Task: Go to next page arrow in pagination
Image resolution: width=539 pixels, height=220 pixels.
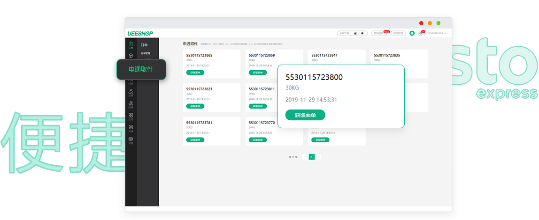Action: pyautogui.click(x=319, y=157)
